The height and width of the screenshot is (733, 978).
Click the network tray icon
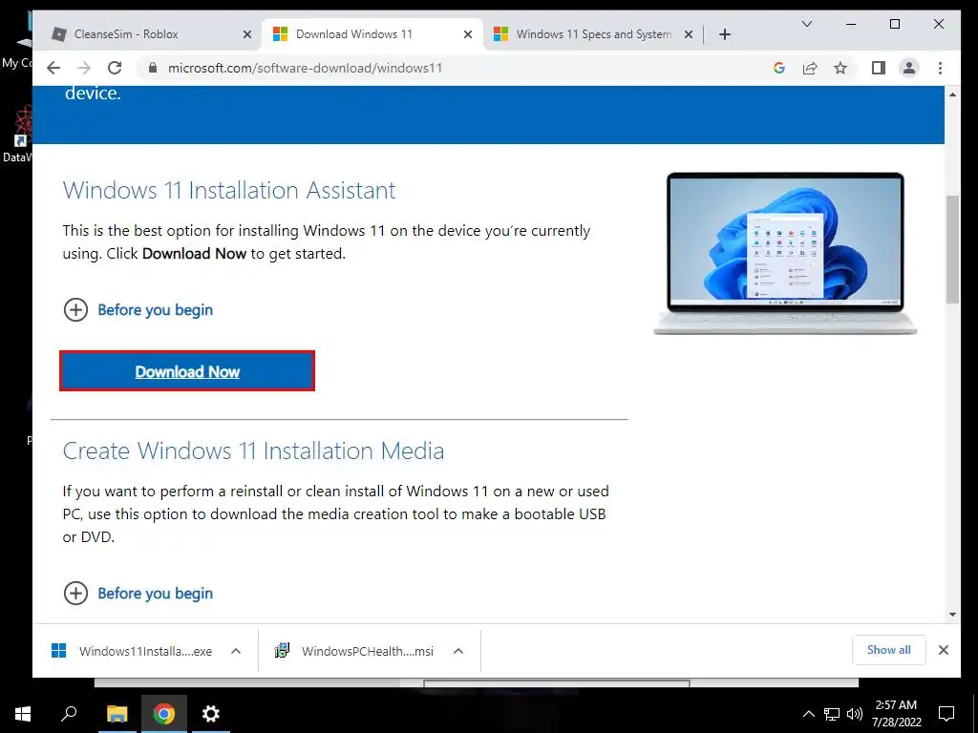point(832,714)
